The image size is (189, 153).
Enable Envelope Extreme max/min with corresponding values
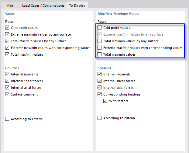[100, 48]
